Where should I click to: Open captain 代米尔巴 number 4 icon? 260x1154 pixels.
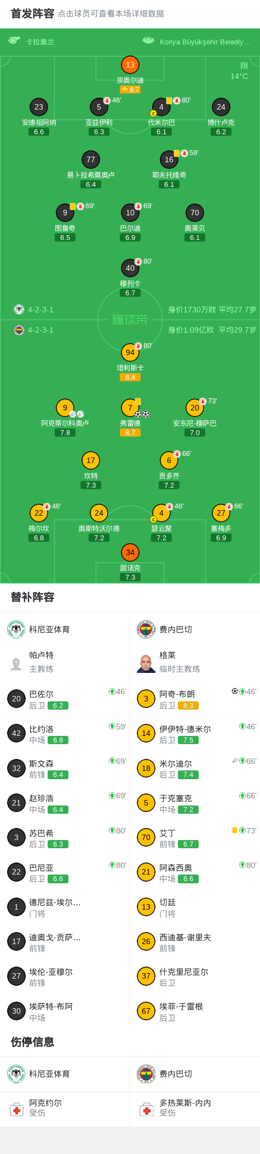(x=161, y=107)
